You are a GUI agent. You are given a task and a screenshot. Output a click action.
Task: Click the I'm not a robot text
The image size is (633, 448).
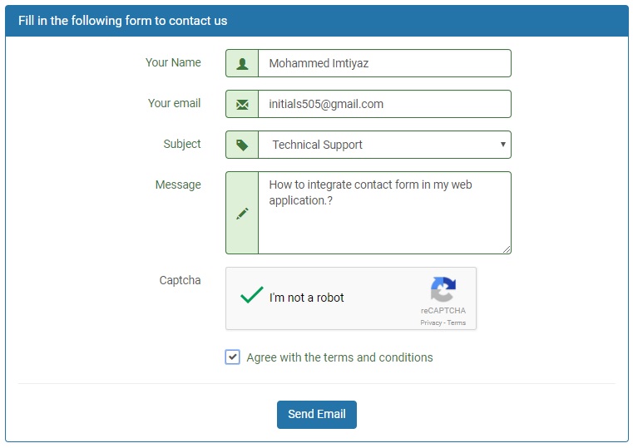tap(306, 298)
